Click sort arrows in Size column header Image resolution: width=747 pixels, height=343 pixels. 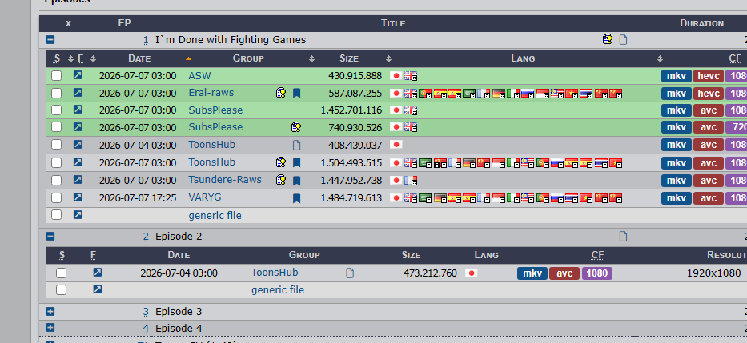pos(388,58)
